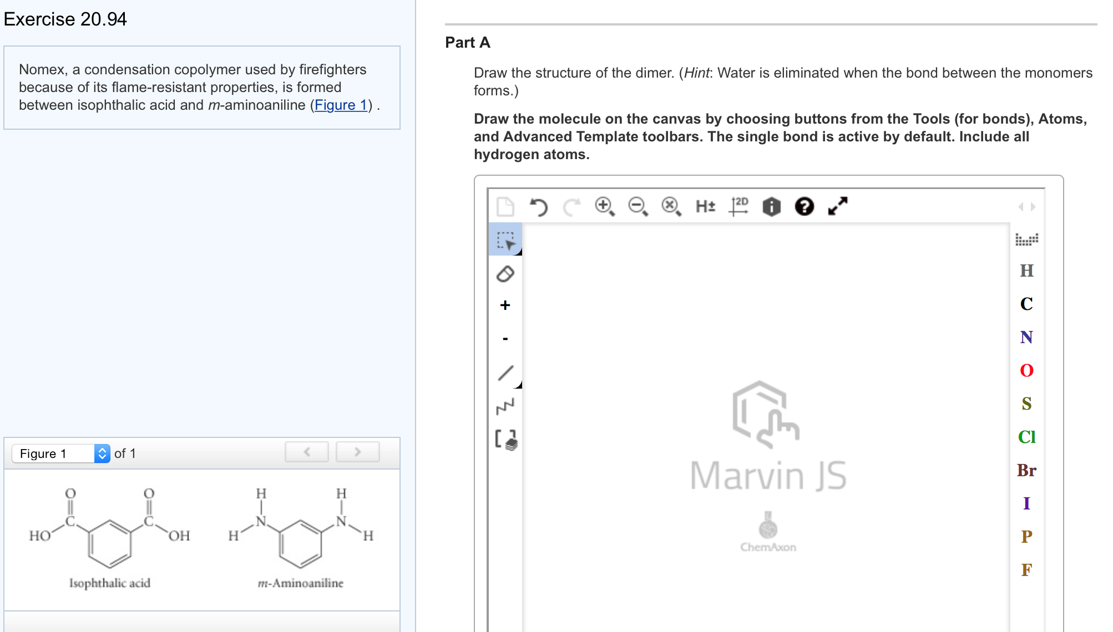Image resolution: width=1113 pixels, height=632 pixels.
Task: Click the zoom out magnifier icon
Action: pyautogui.click(x=638, y=207)
